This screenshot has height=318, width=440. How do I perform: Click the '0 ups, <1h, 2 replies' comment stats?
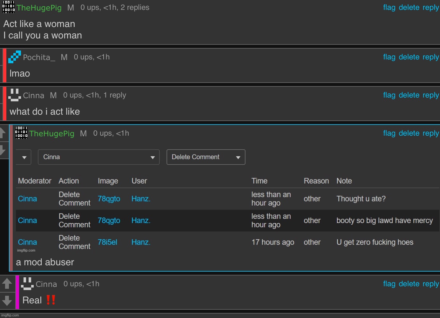(115, 8)
